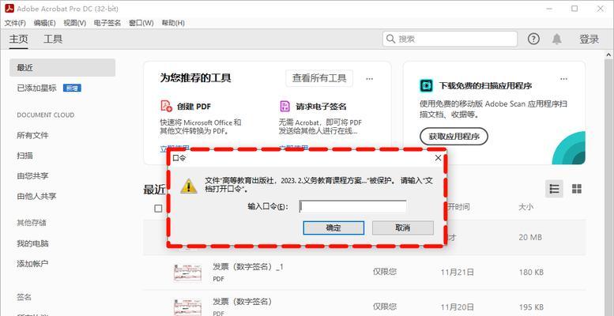
Task: Click the 11月20日 date cell
Action: click(x=457, y=307)
